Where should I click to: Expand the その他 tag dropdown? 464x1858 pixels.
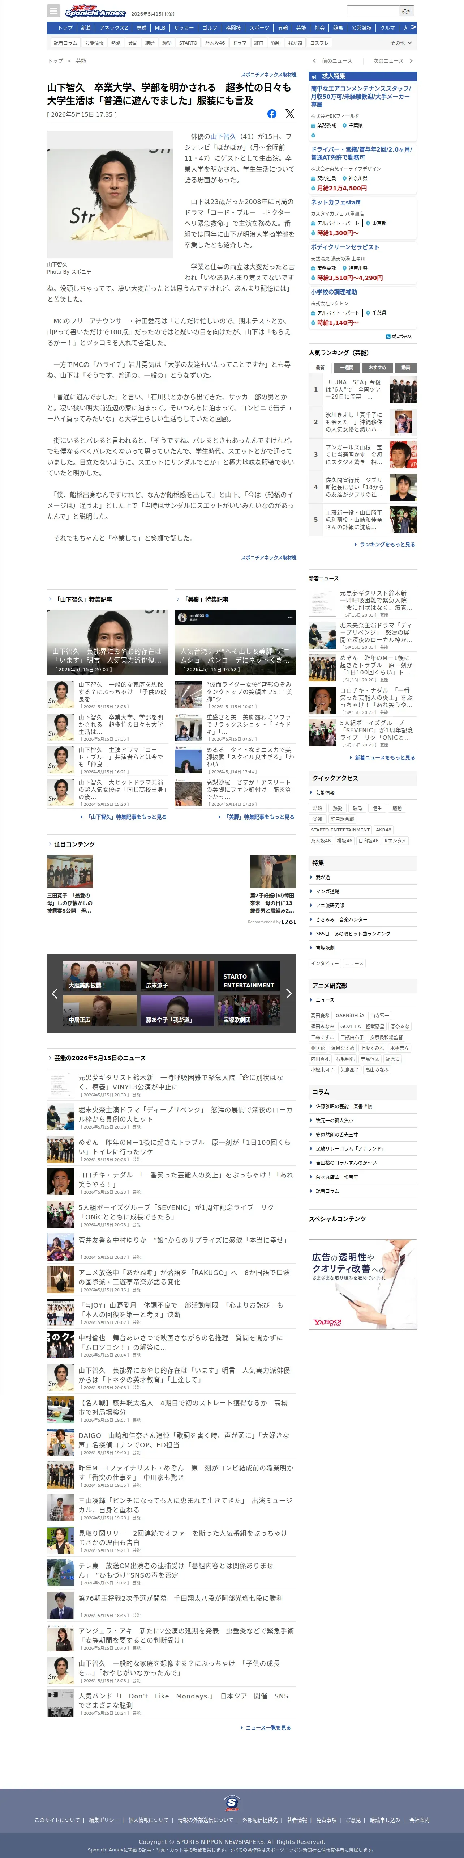tap(401, 43)
